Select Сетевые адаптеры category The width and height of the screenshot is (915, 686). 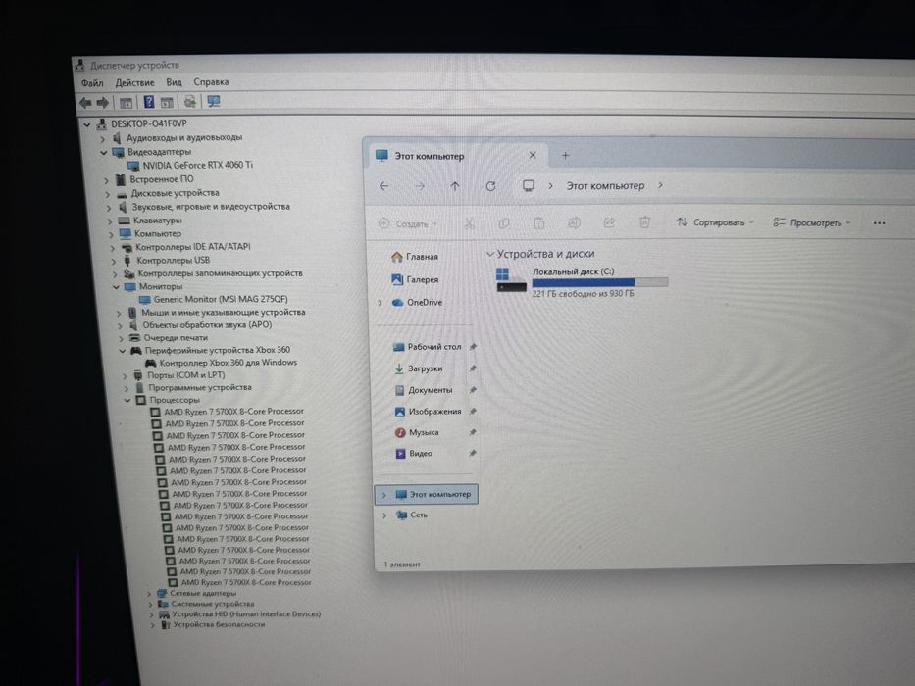[203, 593]
